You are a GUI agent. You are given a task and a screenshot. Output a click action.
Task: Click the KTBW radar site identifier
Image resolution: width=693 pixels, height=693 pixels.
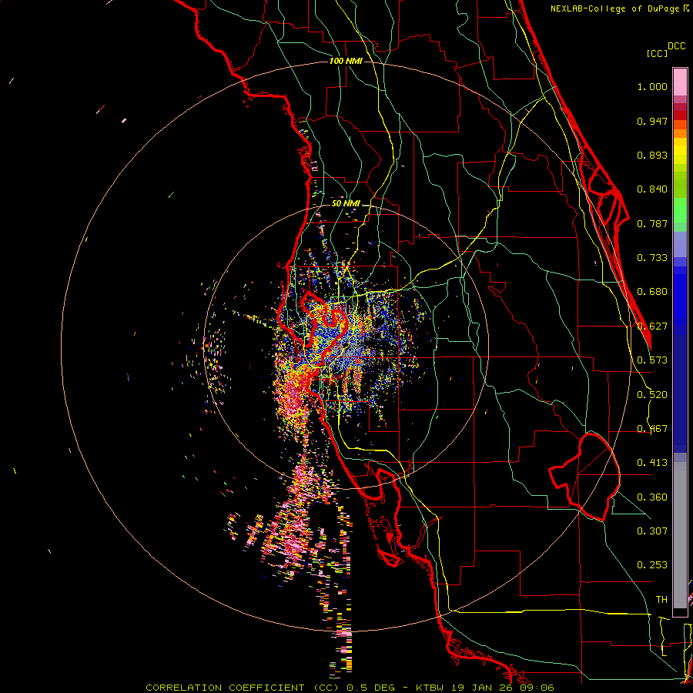pyautogui.click(x=431, y=688)
